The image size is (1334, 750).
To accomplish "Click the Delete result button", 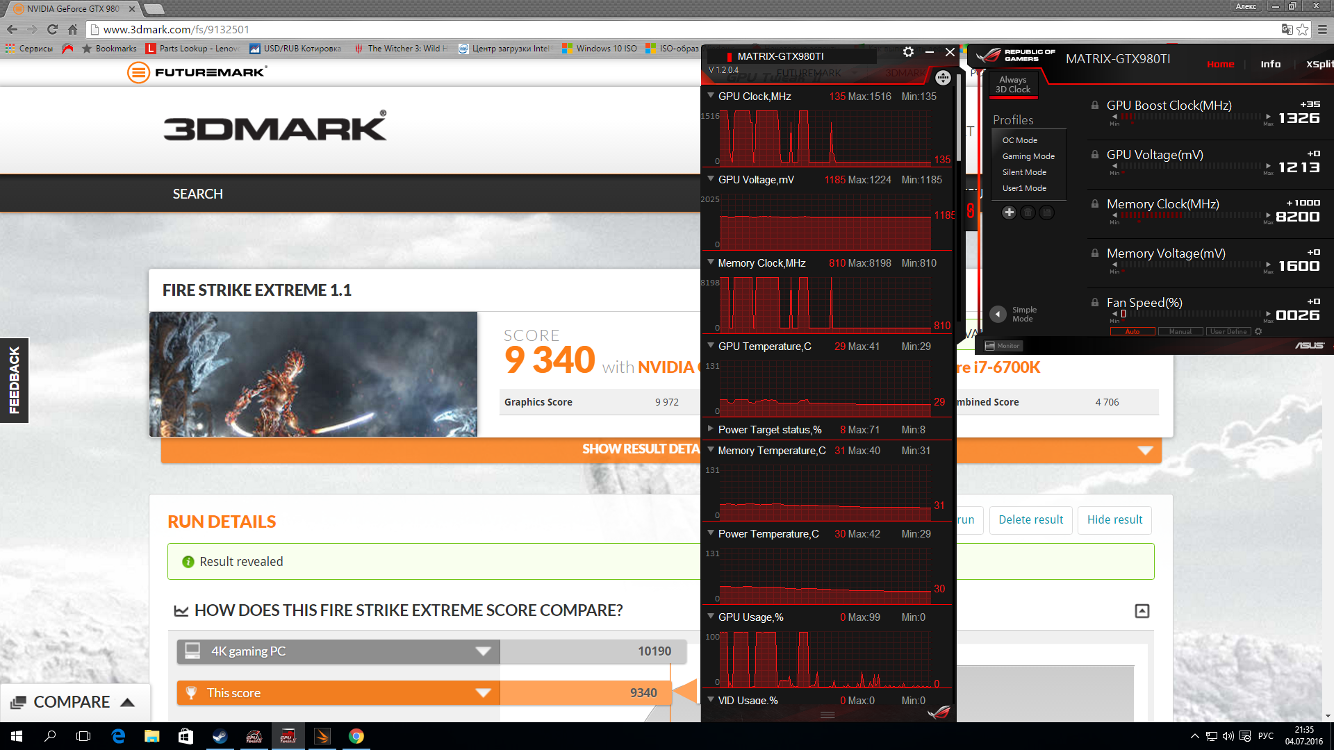I will 1031,520.
